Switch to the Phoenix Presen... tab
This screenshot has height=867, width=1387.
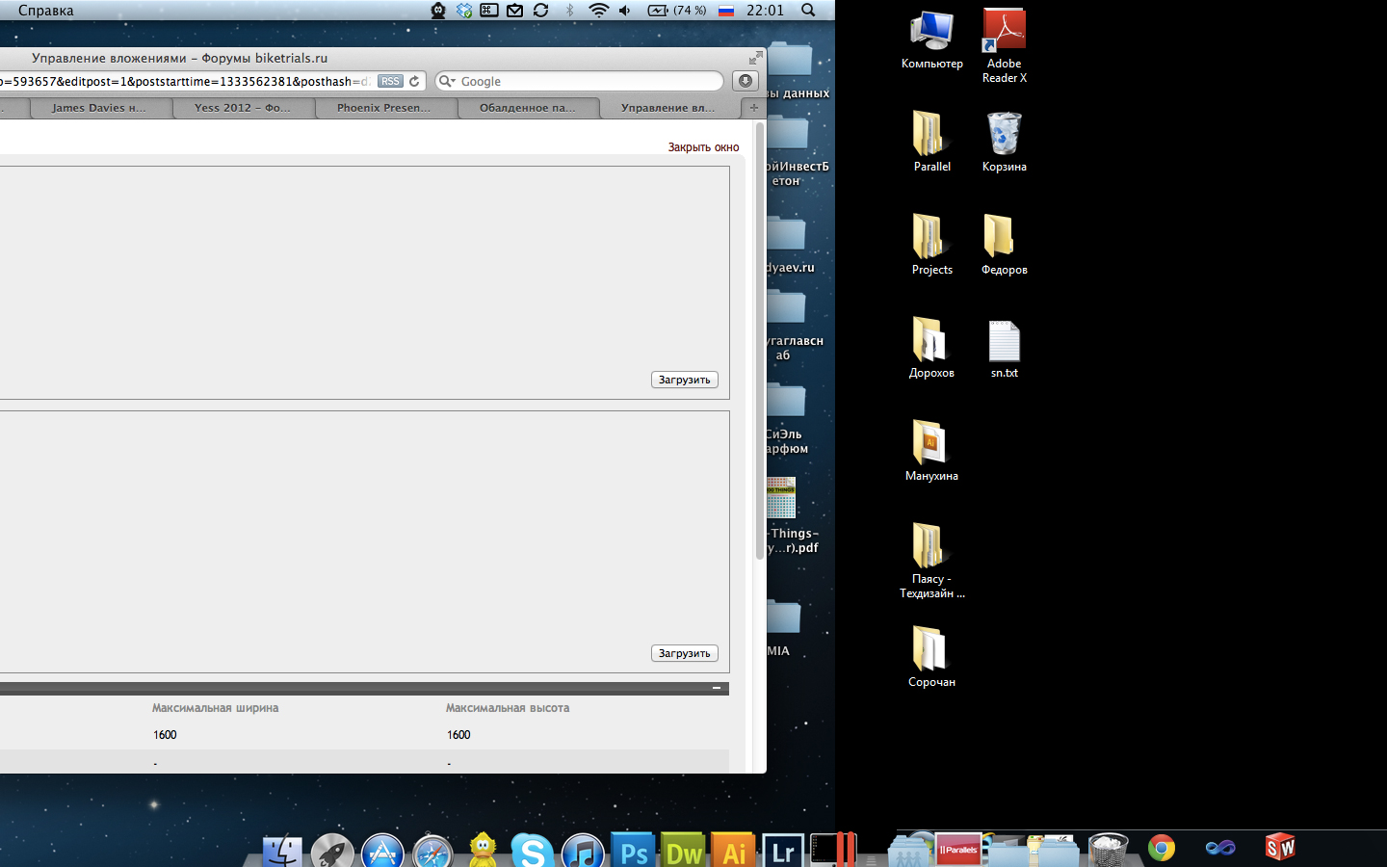[x=383, y=108]
